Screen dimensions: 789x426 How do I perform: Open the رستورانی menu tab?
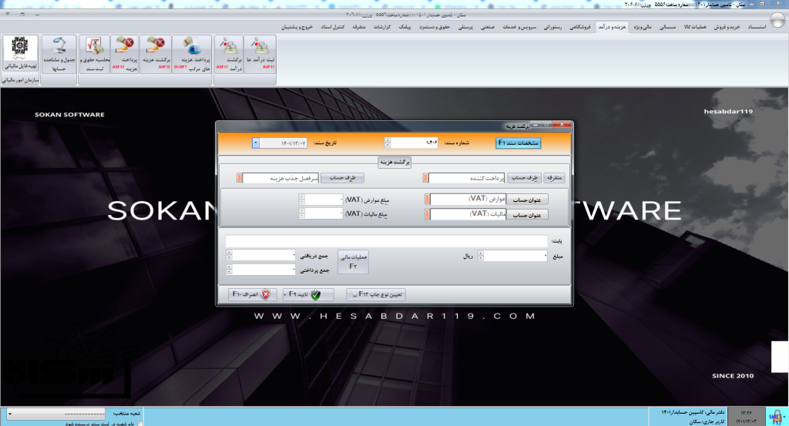point(552,27)
